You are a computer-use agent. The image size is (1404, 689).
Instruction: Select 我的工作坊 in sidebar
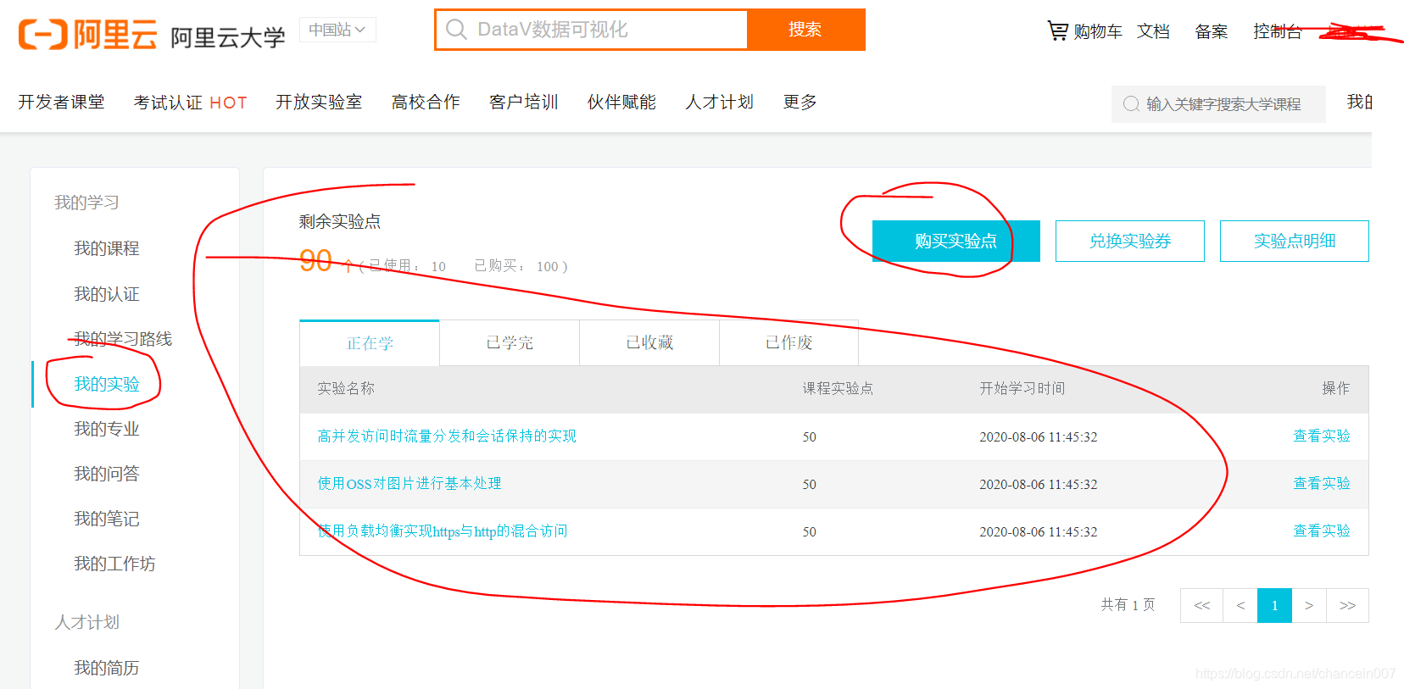click(x=114, y=564)
